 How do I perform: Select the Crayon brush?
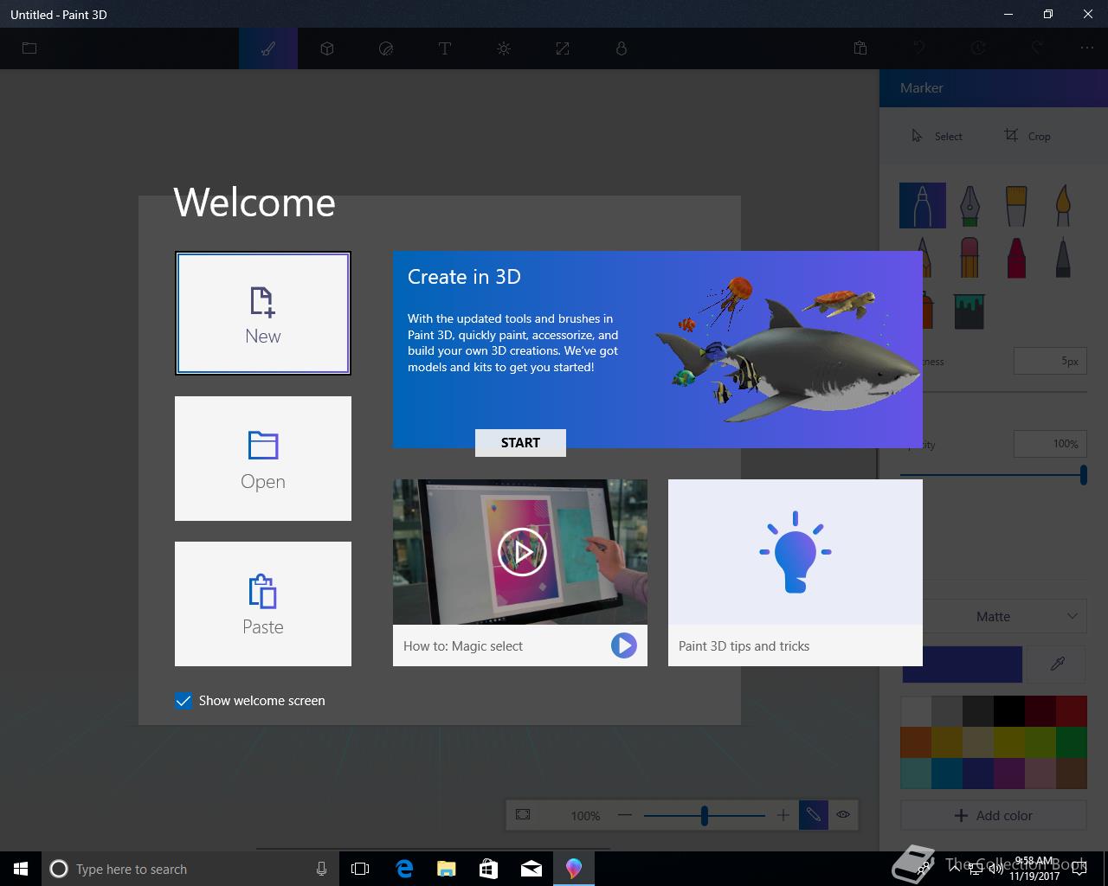coord(1016,257)
